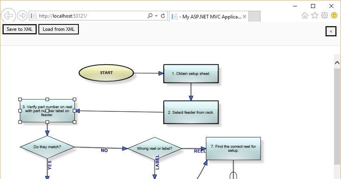Select the 'Do they match?' decision diamond
The image size is (341, 179).
coord(47,147)
